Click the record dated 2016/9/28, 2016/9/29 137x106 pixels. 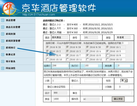pos(78,32)
